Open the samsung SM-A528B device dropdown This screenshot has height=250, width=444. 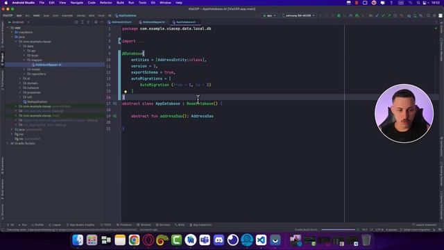pos(298,15)
